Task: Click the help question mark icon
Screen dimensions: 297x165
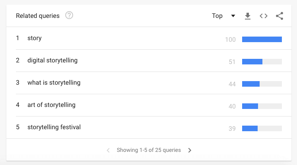Action: coord(69,16)
